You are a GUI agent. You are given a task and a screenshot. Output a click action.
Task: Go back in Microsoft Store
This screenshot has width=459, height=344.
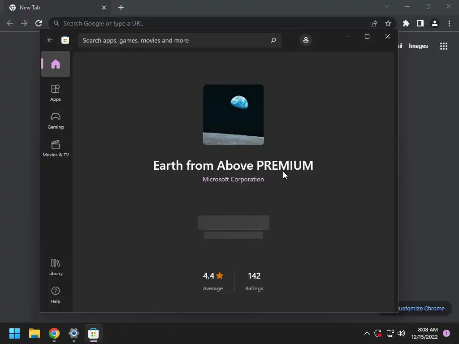point(50,40)
